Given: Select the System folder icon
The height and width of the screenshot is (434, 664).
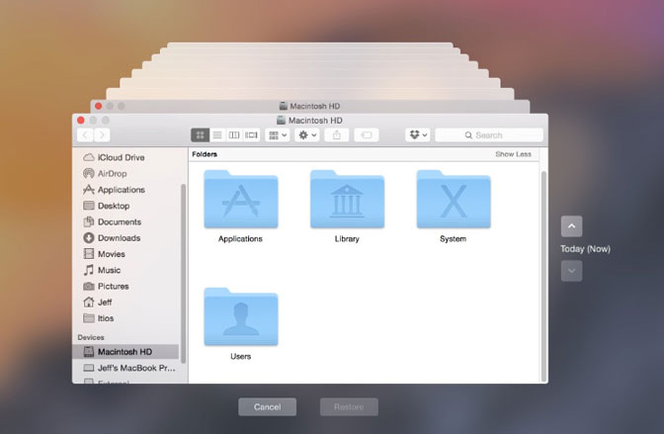Looking at the screenshot, I should pyautogui.click(x=454, y=199).
